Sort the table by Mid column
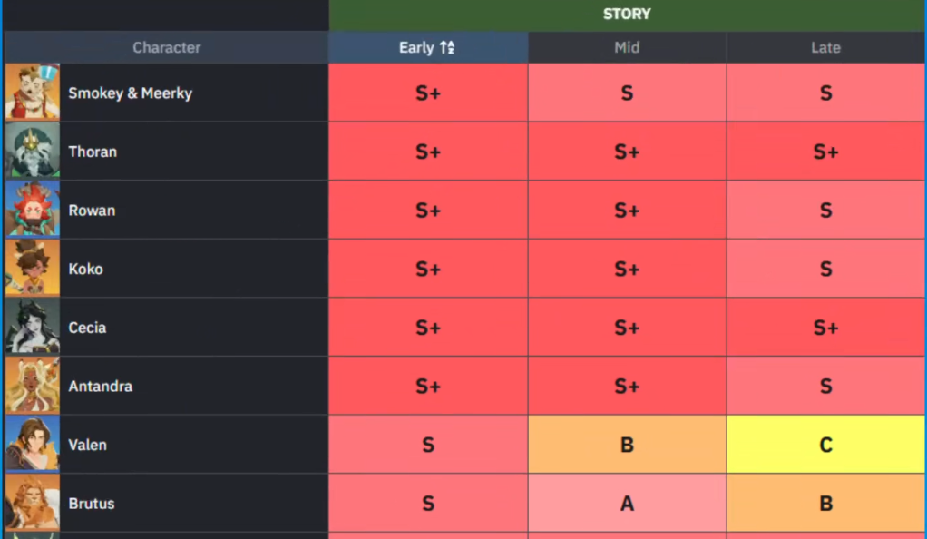Screen dimensions: 927x539 tap(627, 48)
